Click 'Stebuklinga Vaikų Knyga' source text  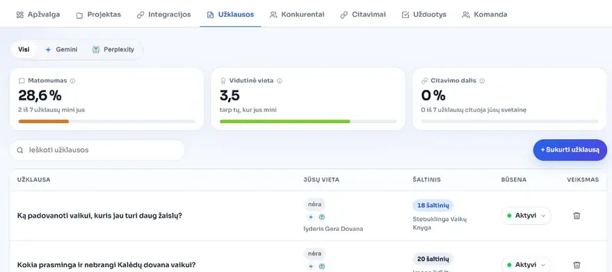point(440,223)
